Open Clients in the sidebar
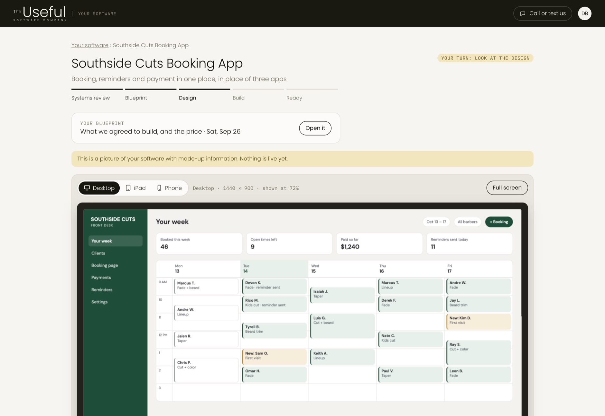Screen dimensions: 605x416 click(115, 253)
